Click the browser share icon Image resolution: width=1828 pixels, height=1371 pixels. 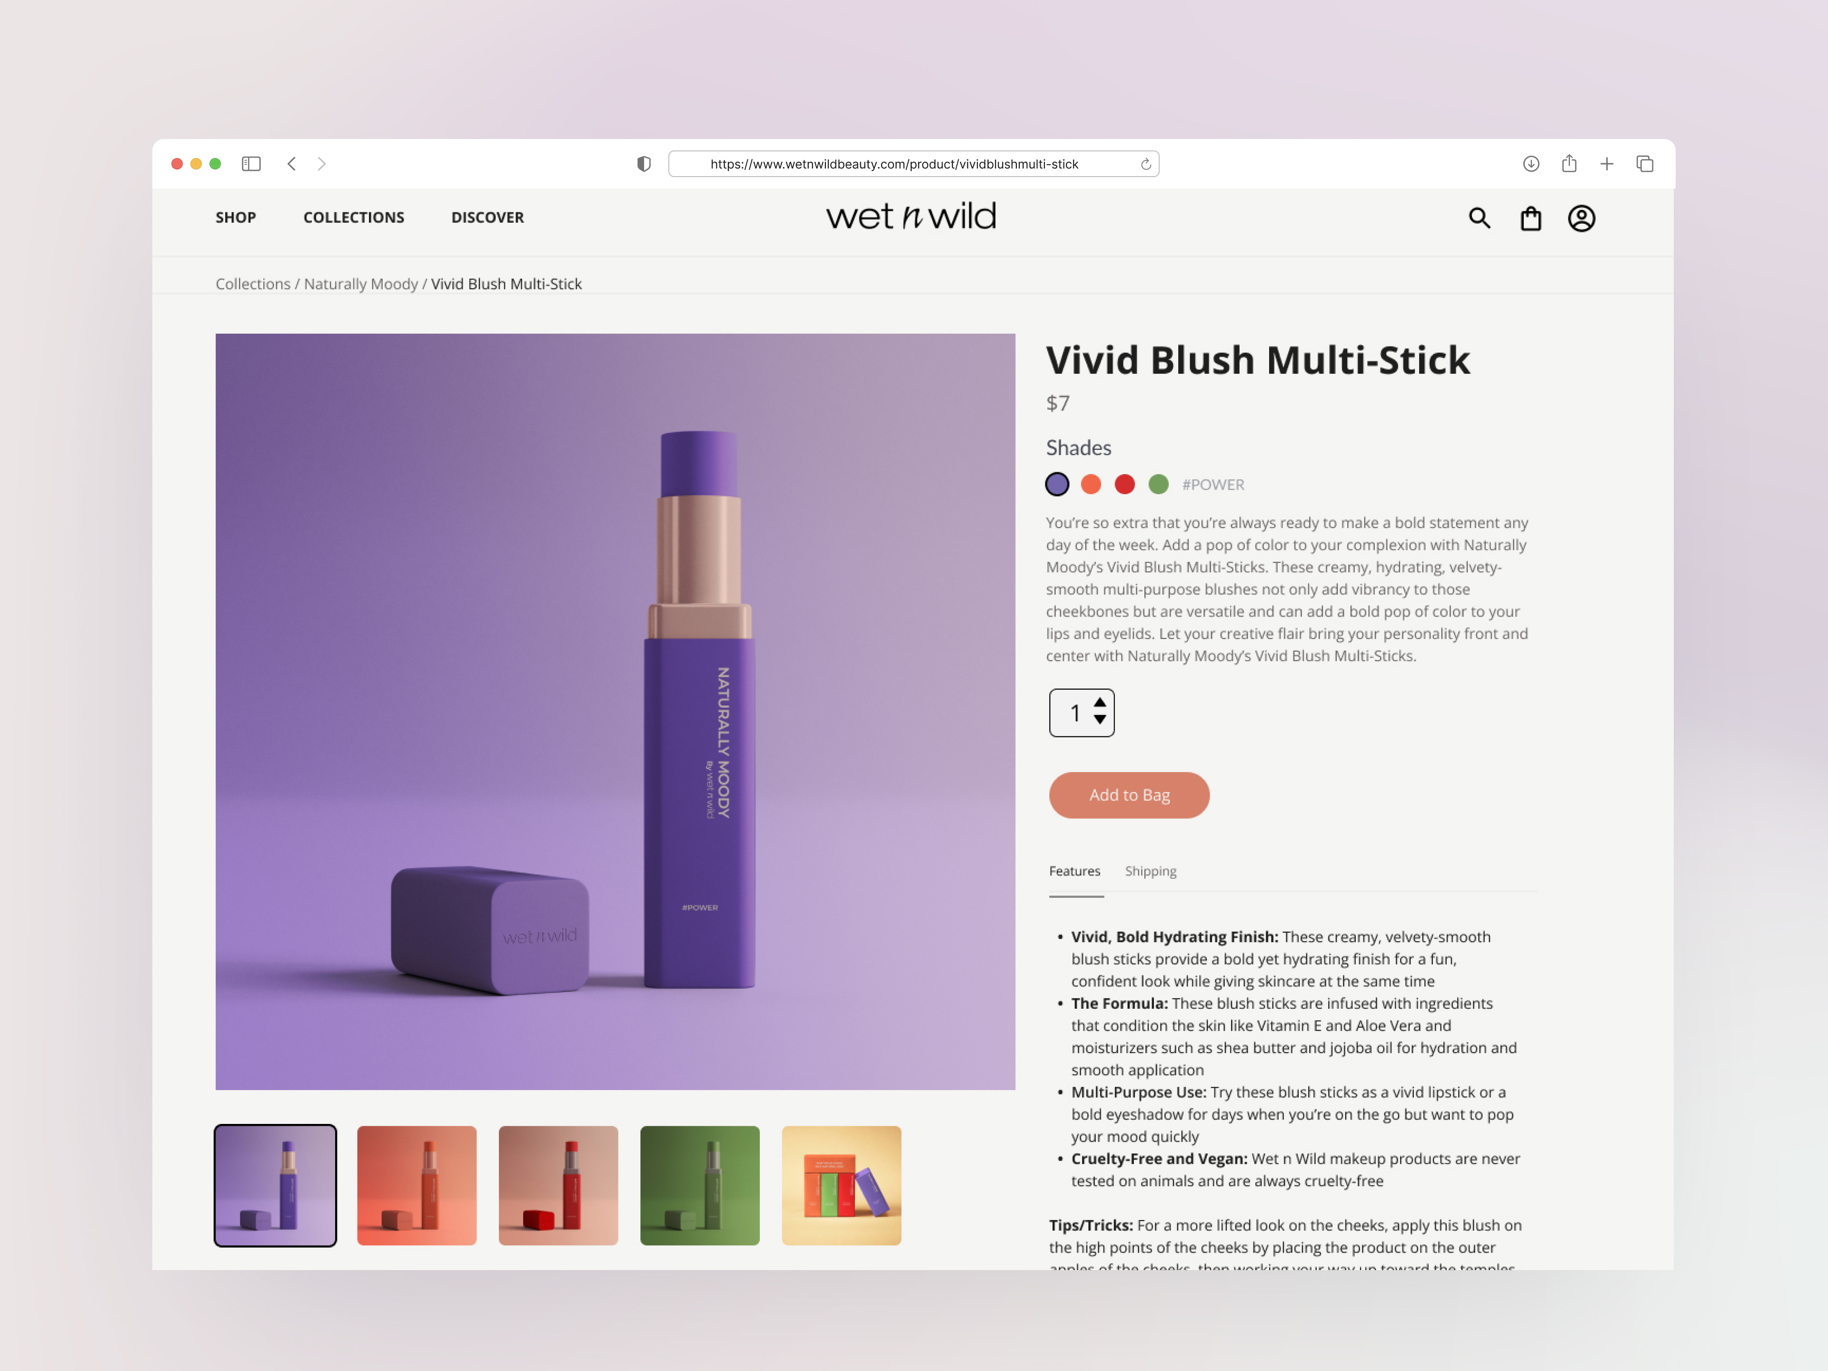pyautogui.click(x=1569, y=163)
